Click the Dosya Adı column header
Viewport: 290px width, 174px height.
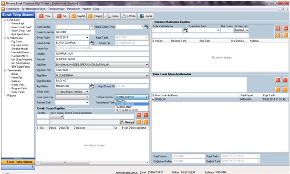coord(79,128)
